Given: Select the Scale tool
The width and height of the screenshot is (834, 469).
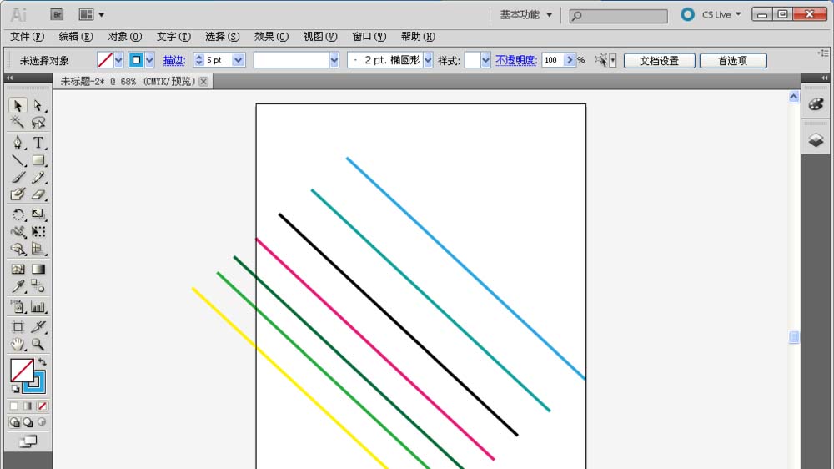Looking at the screenshot, I should pyautogui.click(x=38, y=214).
